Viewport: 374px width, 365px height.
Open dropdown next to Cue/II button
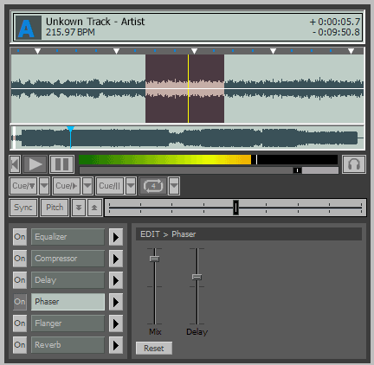[131, 186]
